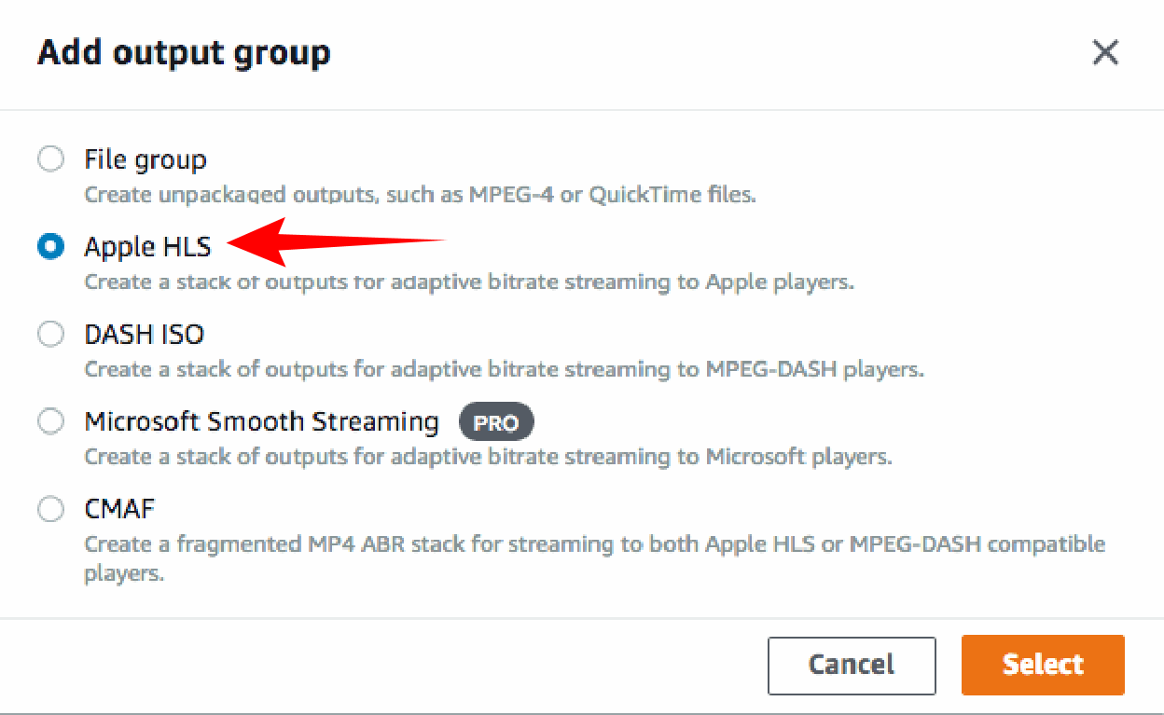The width and height of the screenshot is (1164, 715).
Task: Click the Microsoft Smooth Streaming label text
Action: (x=261, y=421)
